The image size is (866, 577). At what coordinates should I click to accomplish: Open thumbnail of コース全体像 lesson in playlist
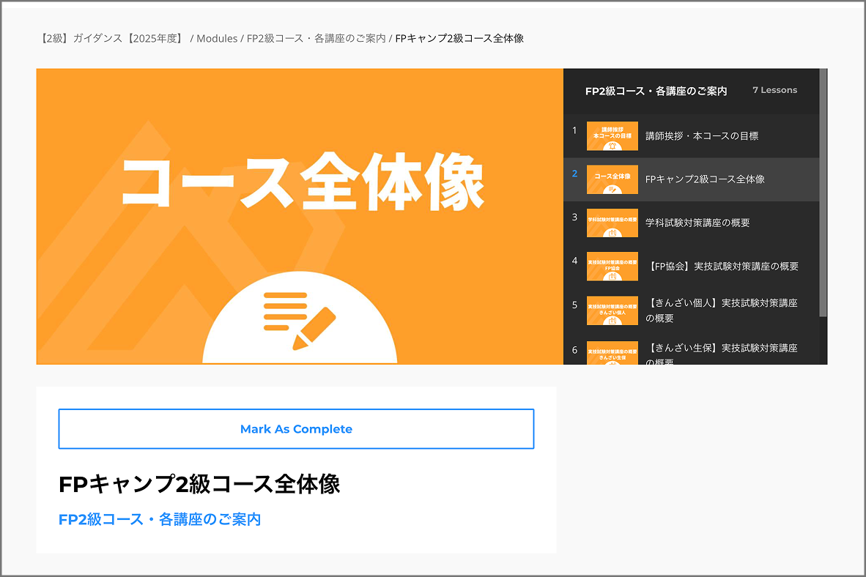pos(612,179)
